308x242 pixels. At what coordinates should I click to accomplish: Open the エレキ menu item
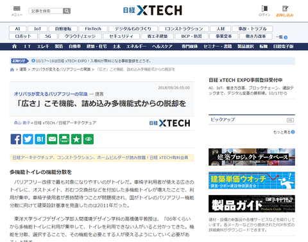coord(43,46)
